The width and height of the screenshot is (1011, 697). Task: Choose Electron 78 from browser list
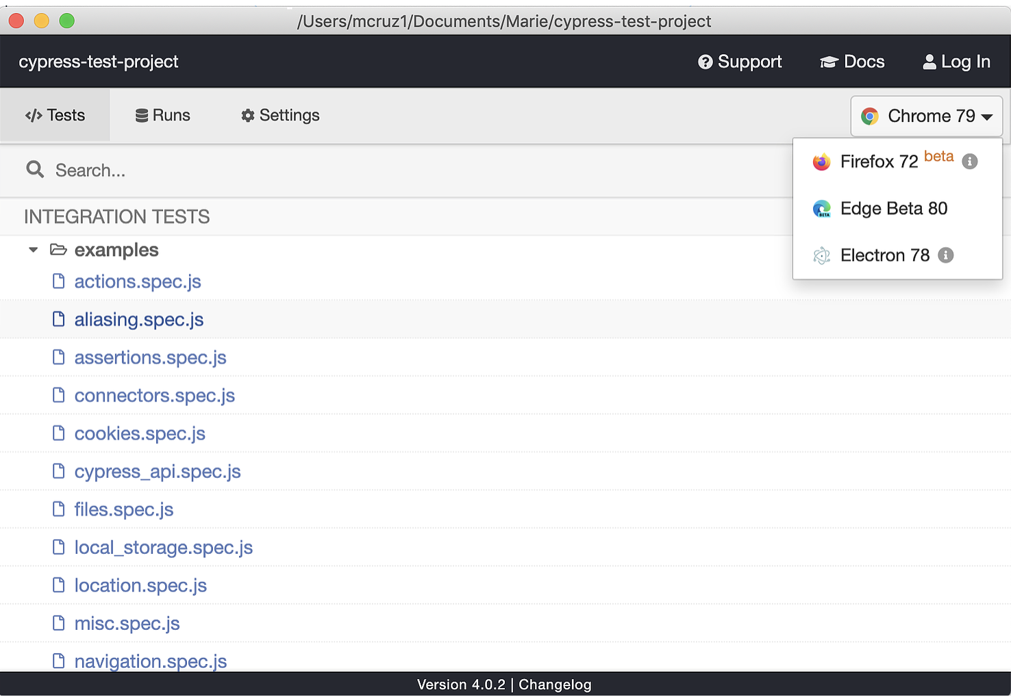click(x=897, y=255)
